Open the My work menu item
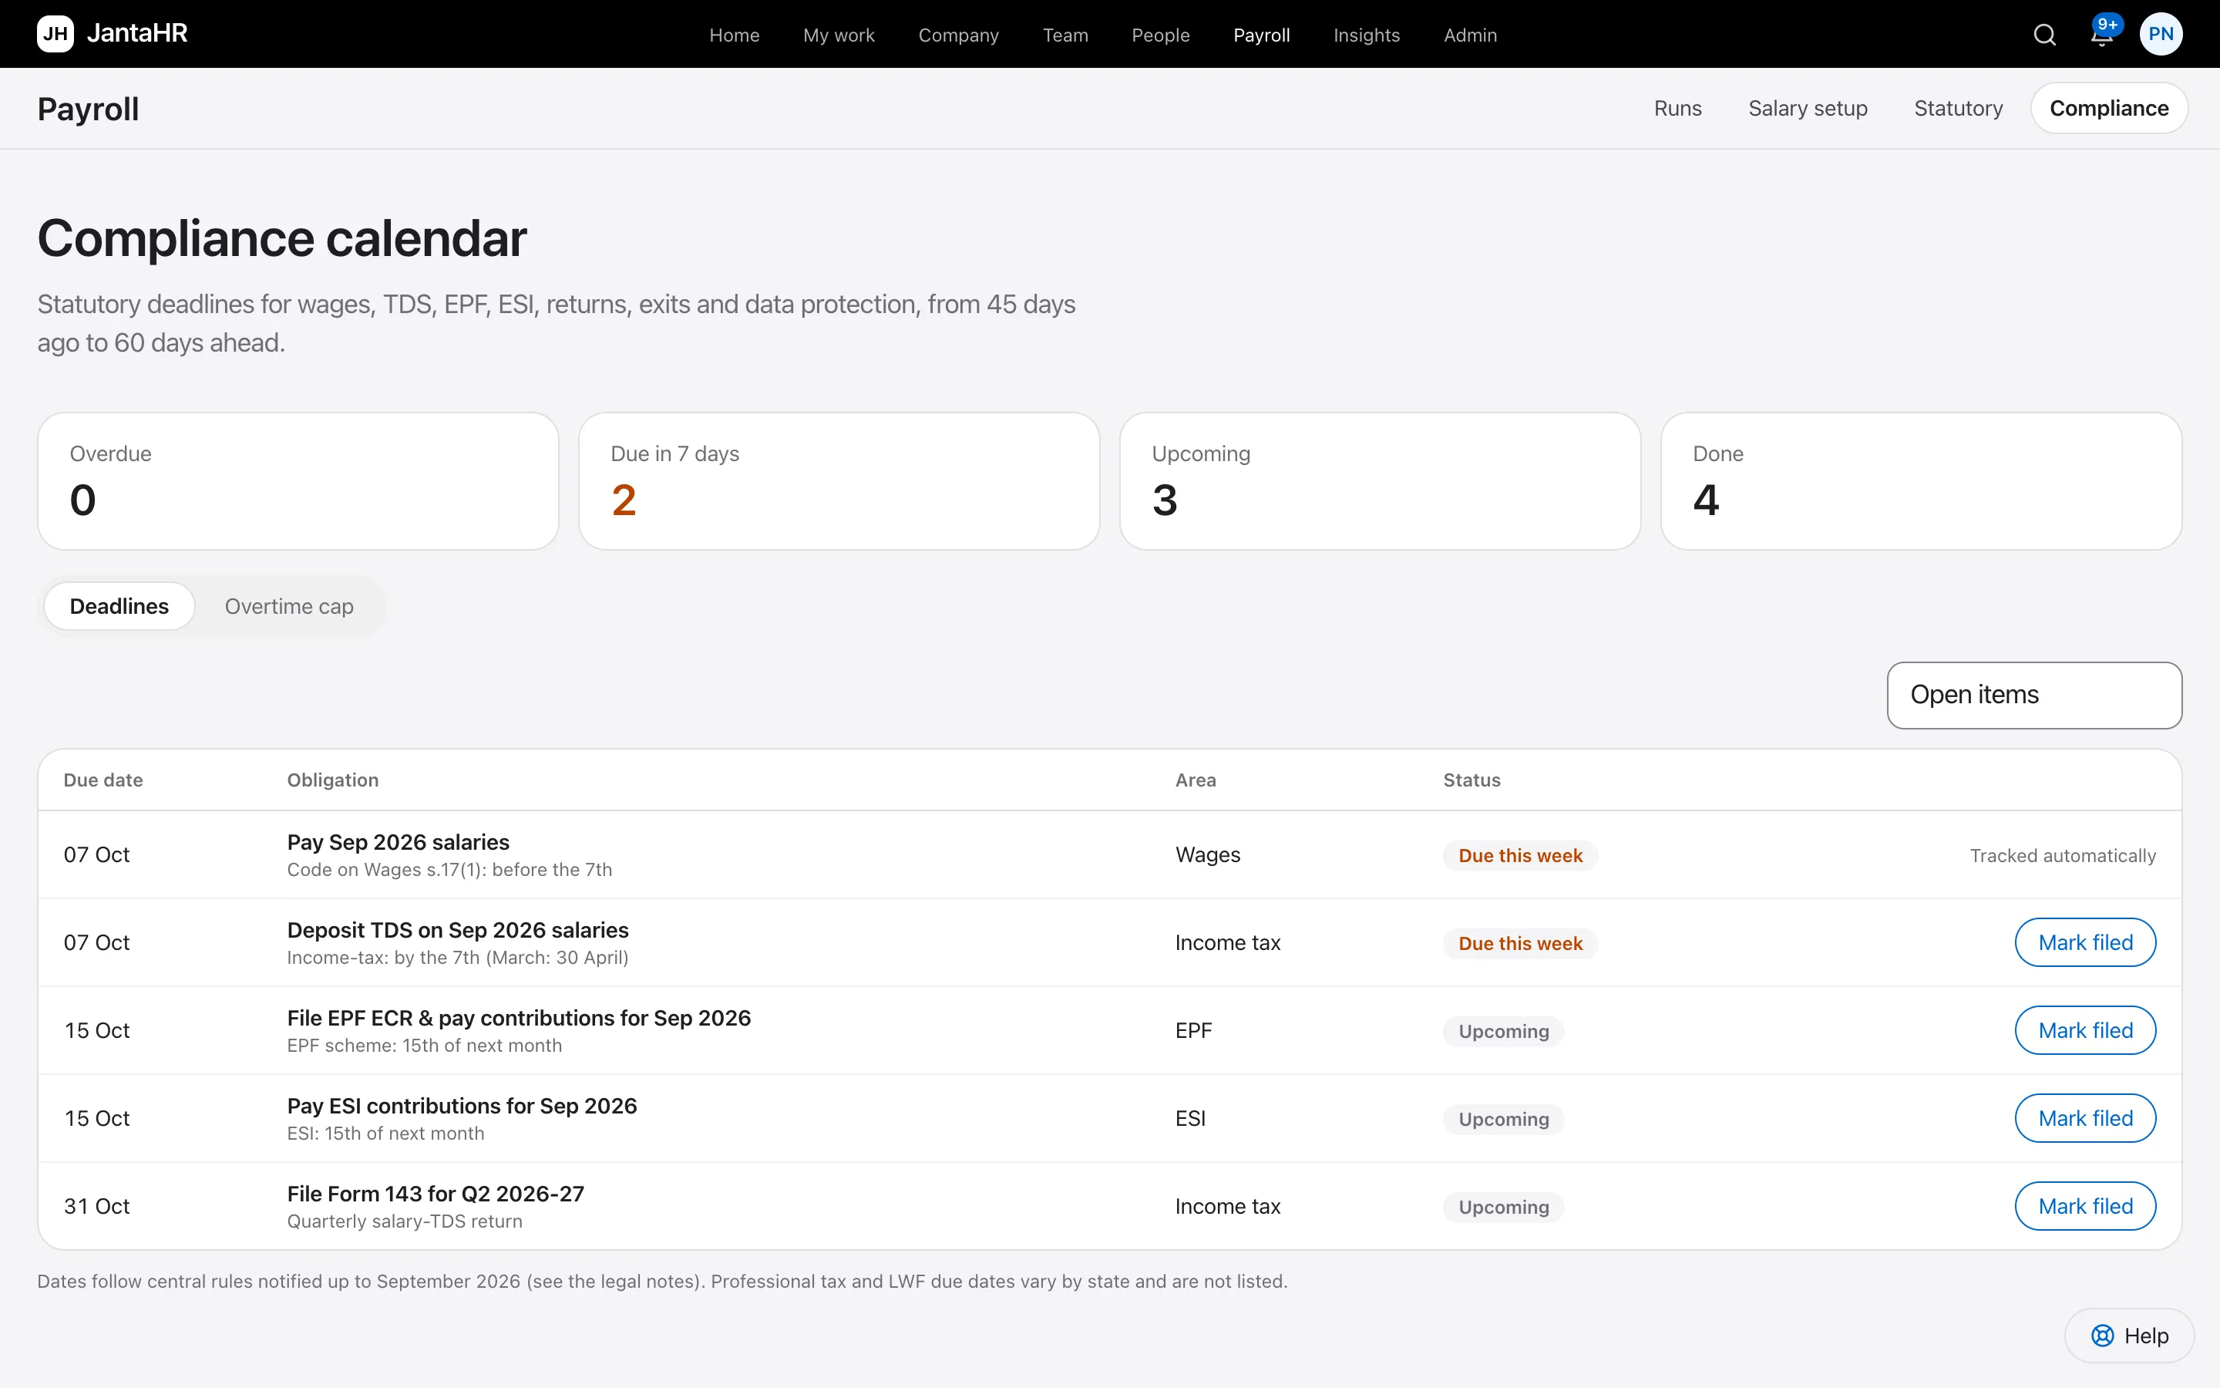The image size is (2220, 1388). coord(839,35)
